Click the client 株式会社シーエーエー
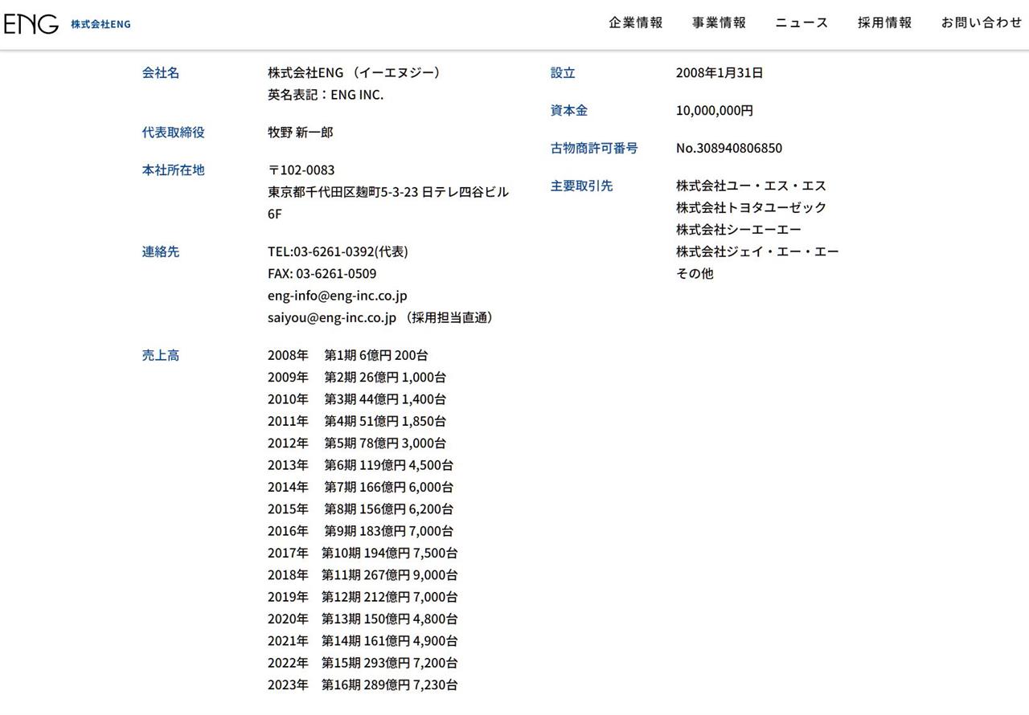The height and width of the screenshot is (715, 1029). click(739, 229)
